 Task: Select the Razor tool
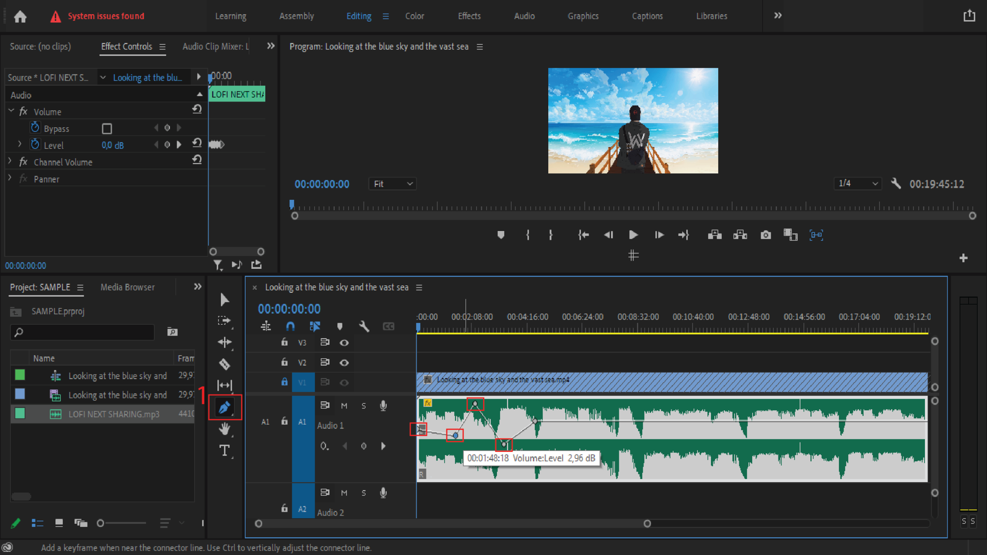tap(224, 364)
